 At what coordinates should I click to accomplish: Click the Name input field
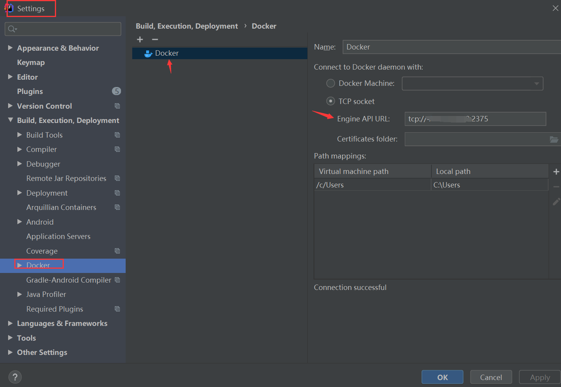pos(452,47)
